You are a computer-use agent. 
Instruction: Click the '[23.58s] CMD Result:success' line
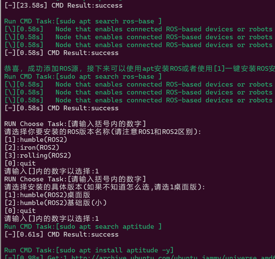(63, 5)
